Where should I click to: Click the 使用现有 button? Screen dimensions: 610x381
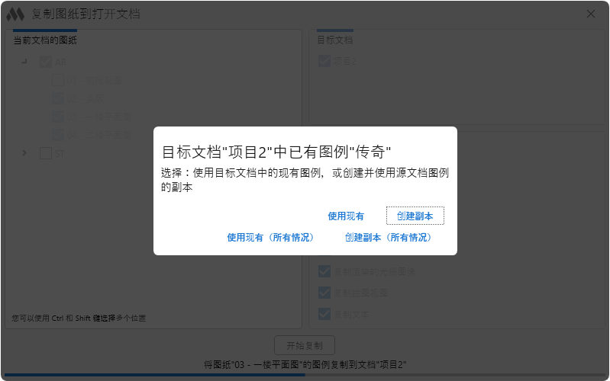pyautogui.click(x=346, y=216)
